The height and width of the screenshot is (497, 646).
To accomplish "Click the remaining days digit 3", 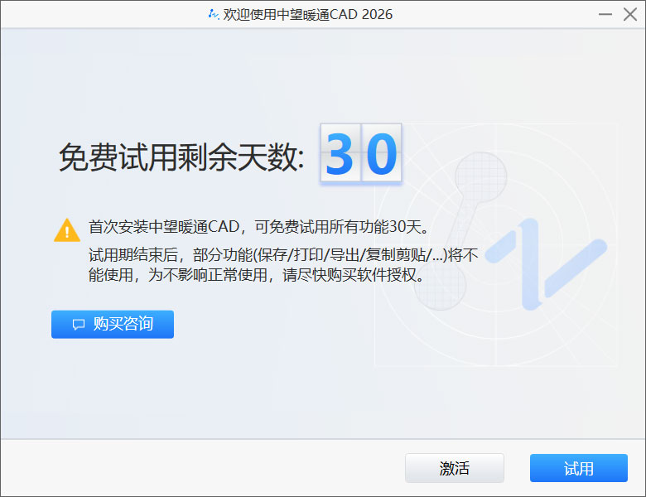I will pyautogui.click(x=340, y=153).
